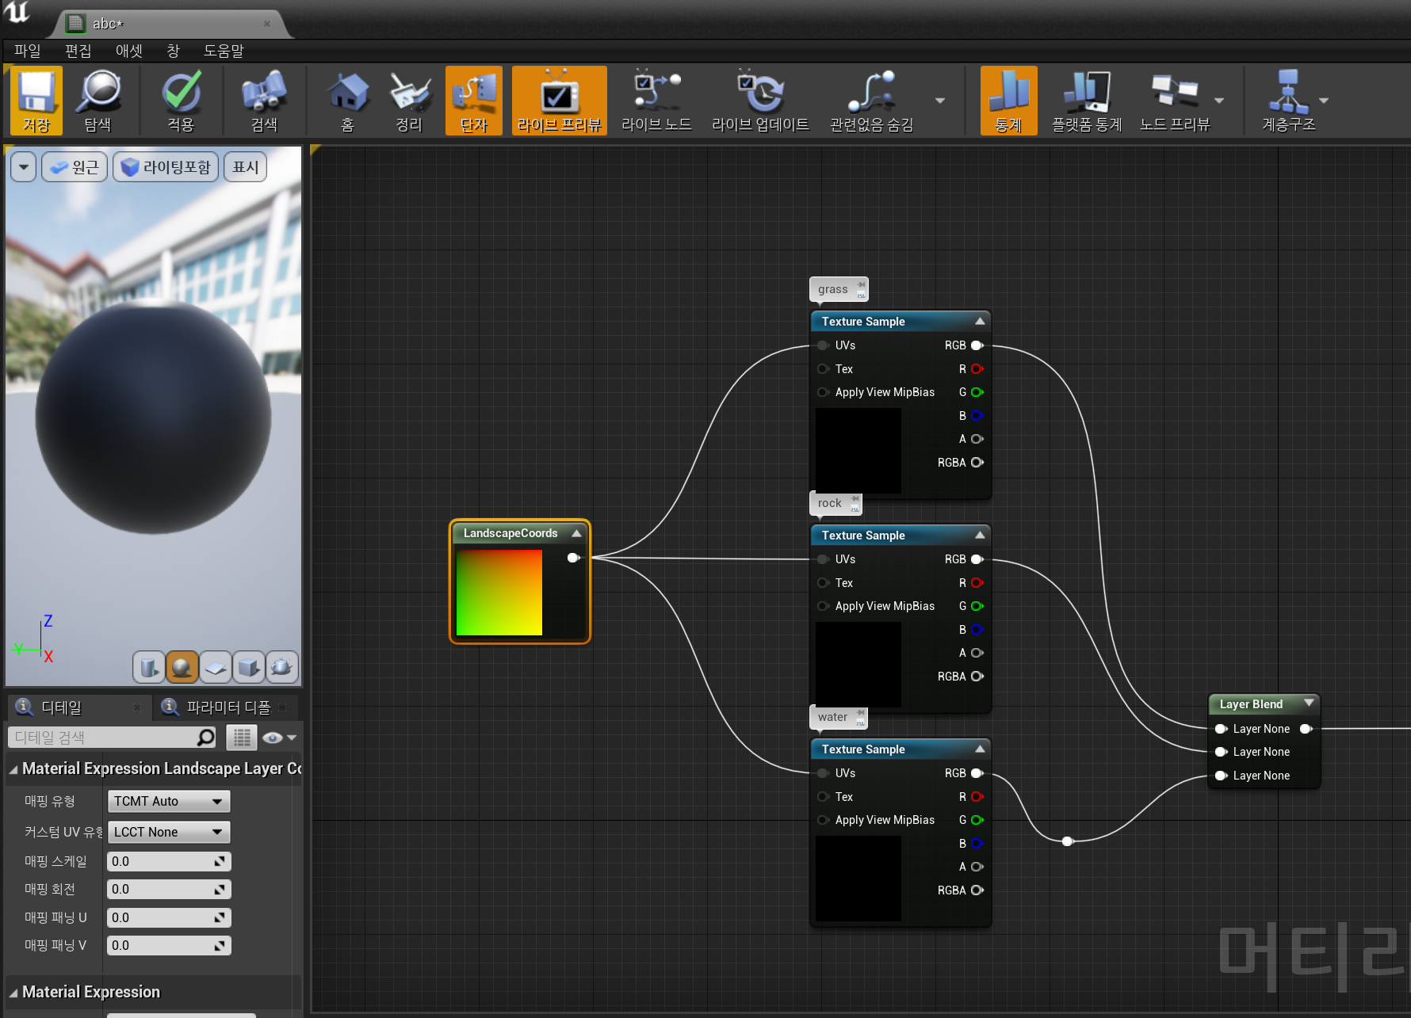Click the B output pin of water Texture Sample

977,843
